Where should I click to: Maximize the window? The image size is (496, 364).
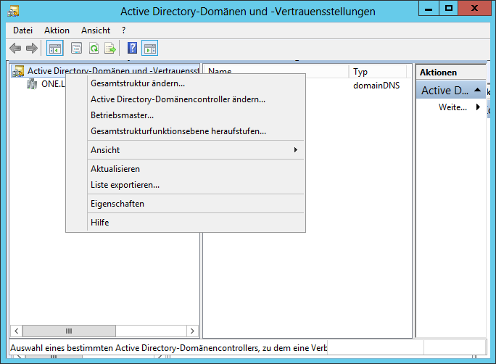click(x=449, y=8)
